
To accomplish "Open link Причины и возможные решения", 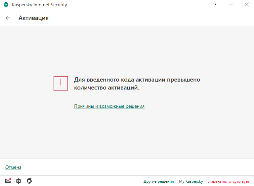I will click(x=109, y=106).
